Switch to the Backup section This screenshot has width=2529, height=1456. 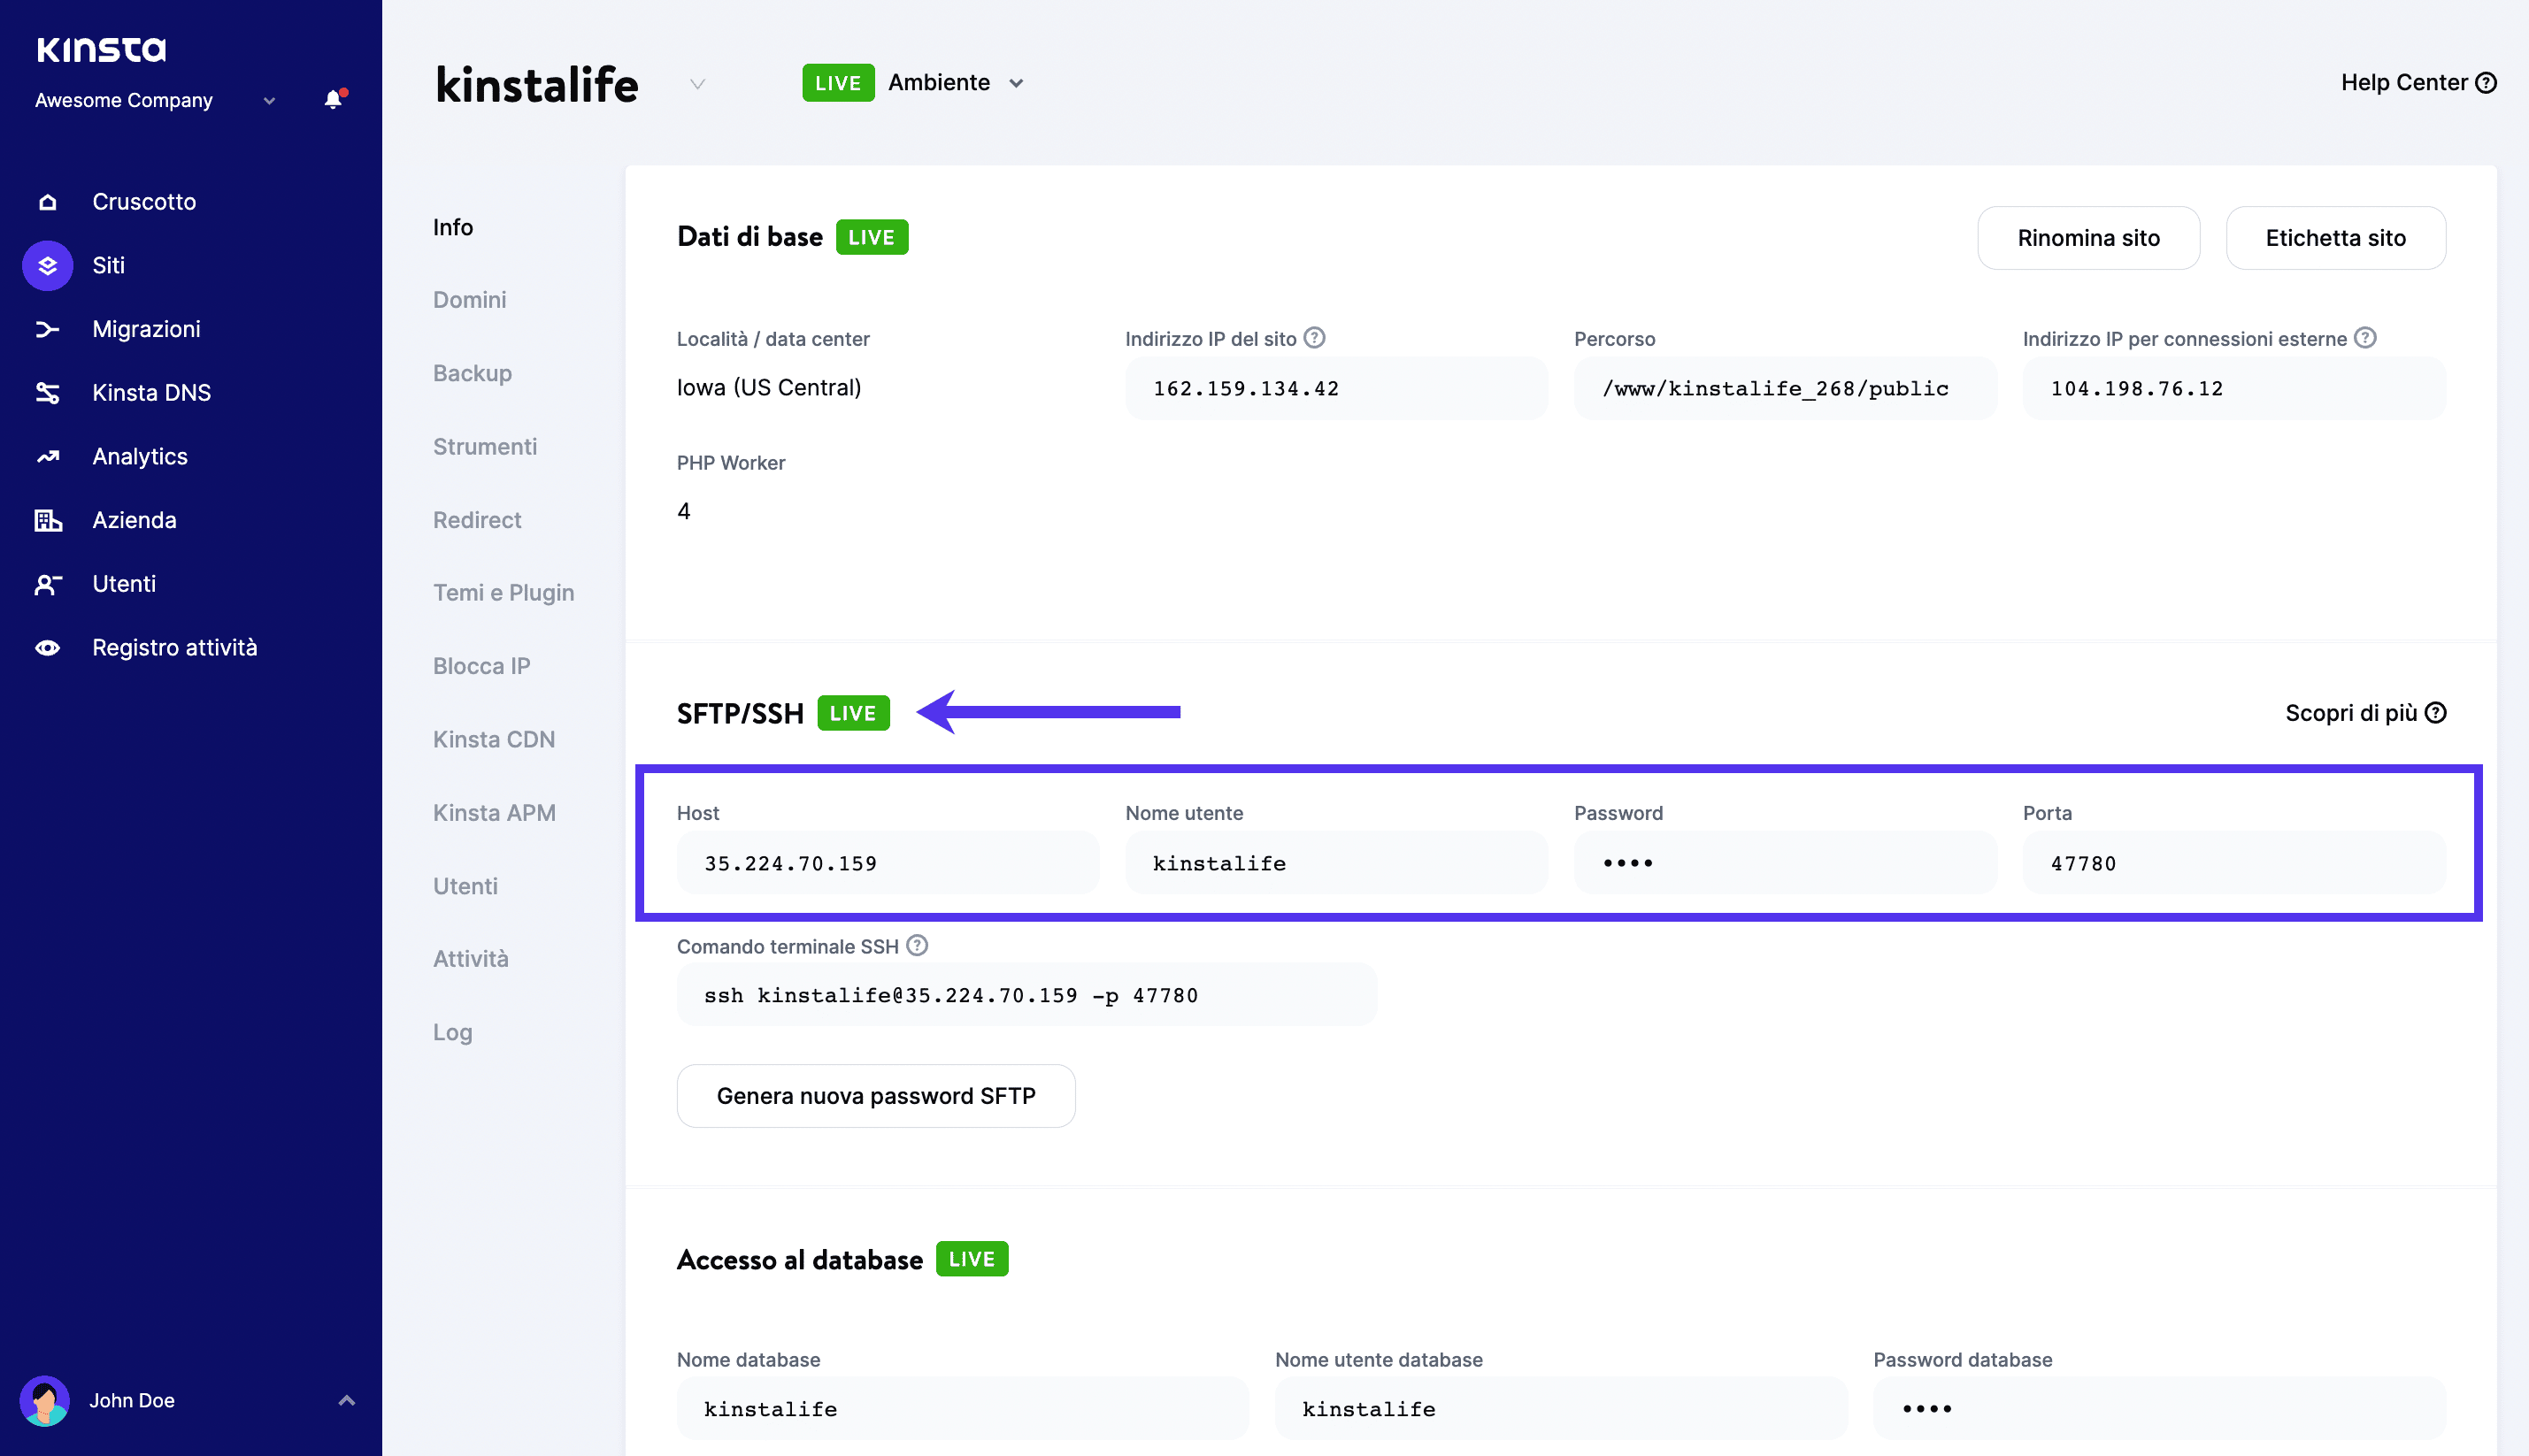[x=473, y=372]
